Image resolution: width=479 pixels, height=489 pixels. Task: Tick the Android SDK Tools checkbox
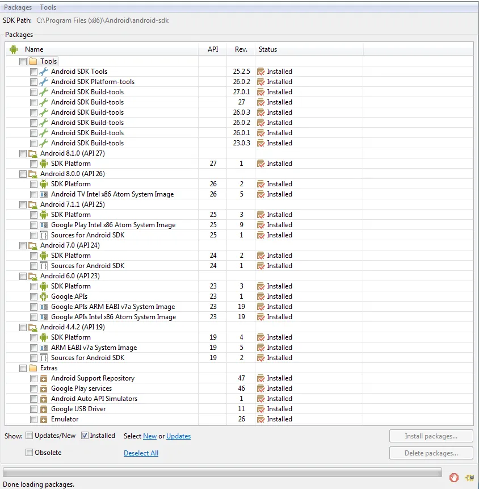click(33, 72)
